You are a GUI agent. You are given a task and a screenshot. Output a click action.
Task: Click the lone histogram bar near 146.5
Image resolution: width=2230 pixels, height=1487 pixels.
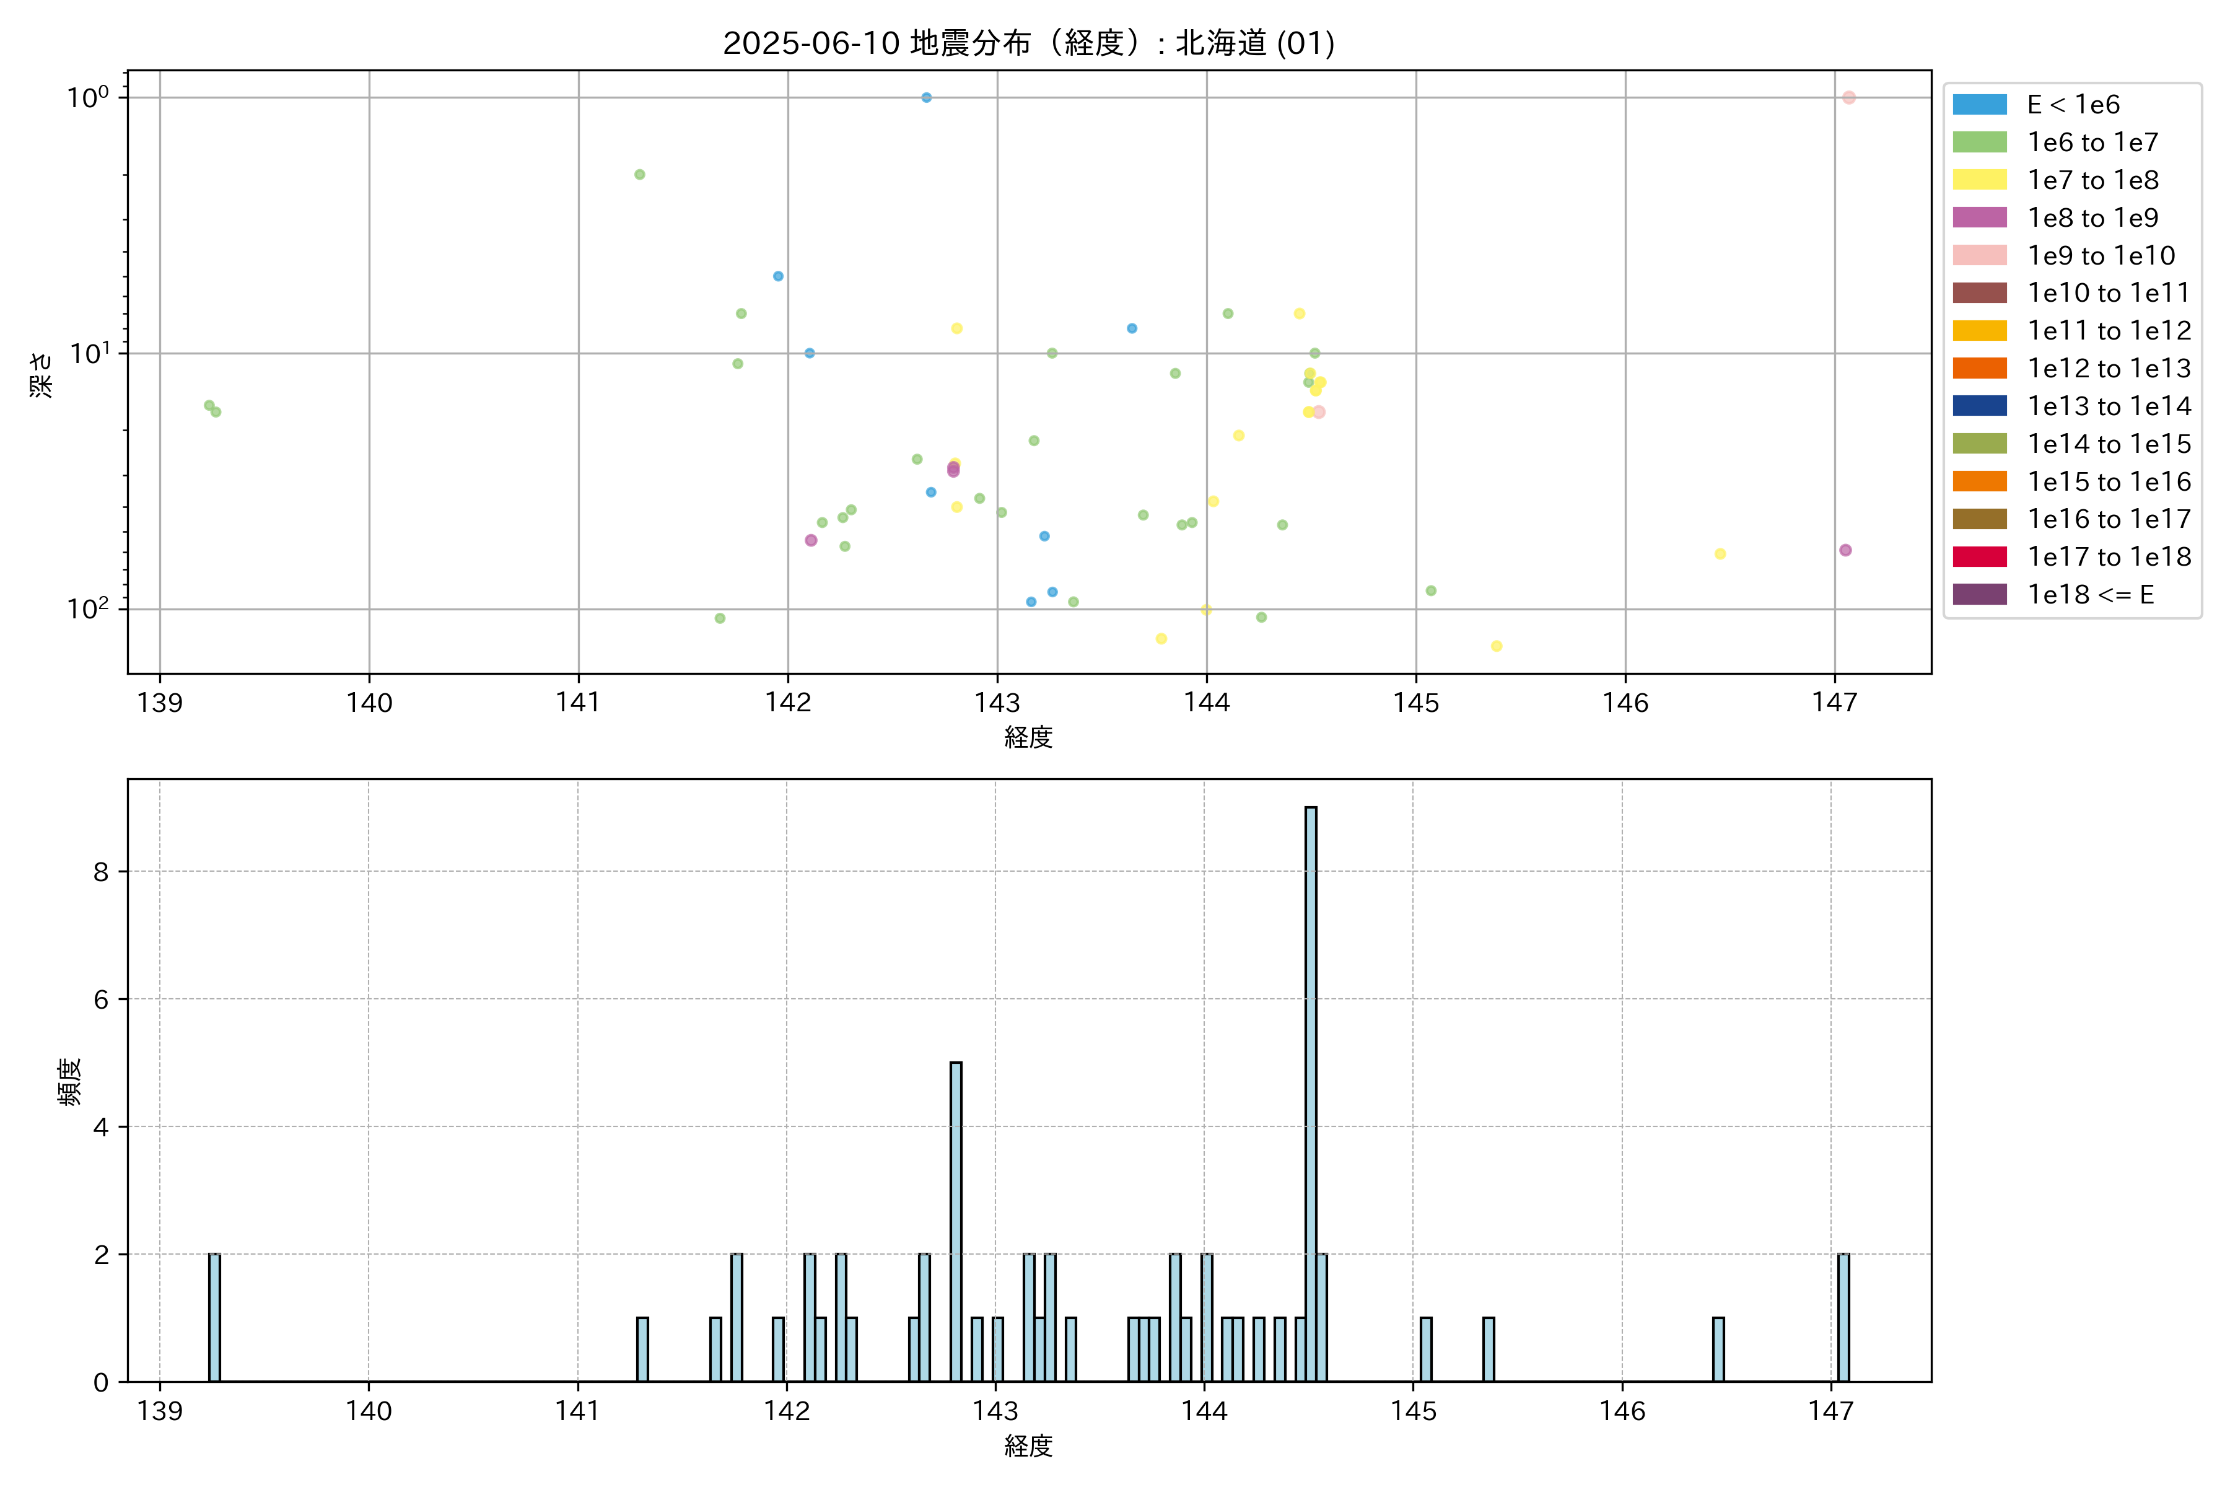click(x=1718, y=1349)
